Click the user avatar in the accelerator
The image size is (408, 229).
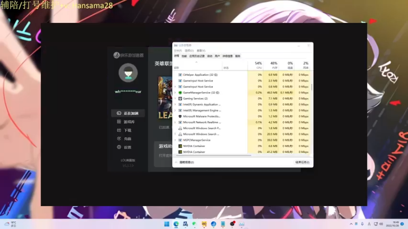128,73
